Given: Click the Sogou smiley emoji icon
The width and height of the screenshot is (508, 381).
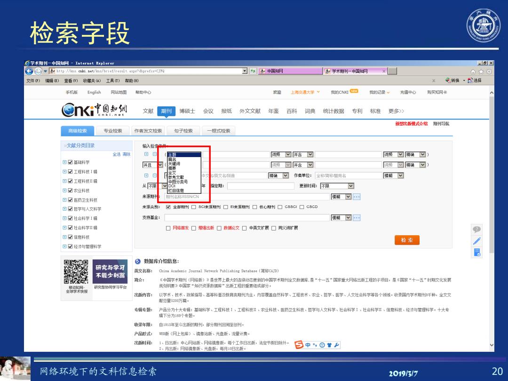Looking at the screenshot, I should click(x=322, y=345).
